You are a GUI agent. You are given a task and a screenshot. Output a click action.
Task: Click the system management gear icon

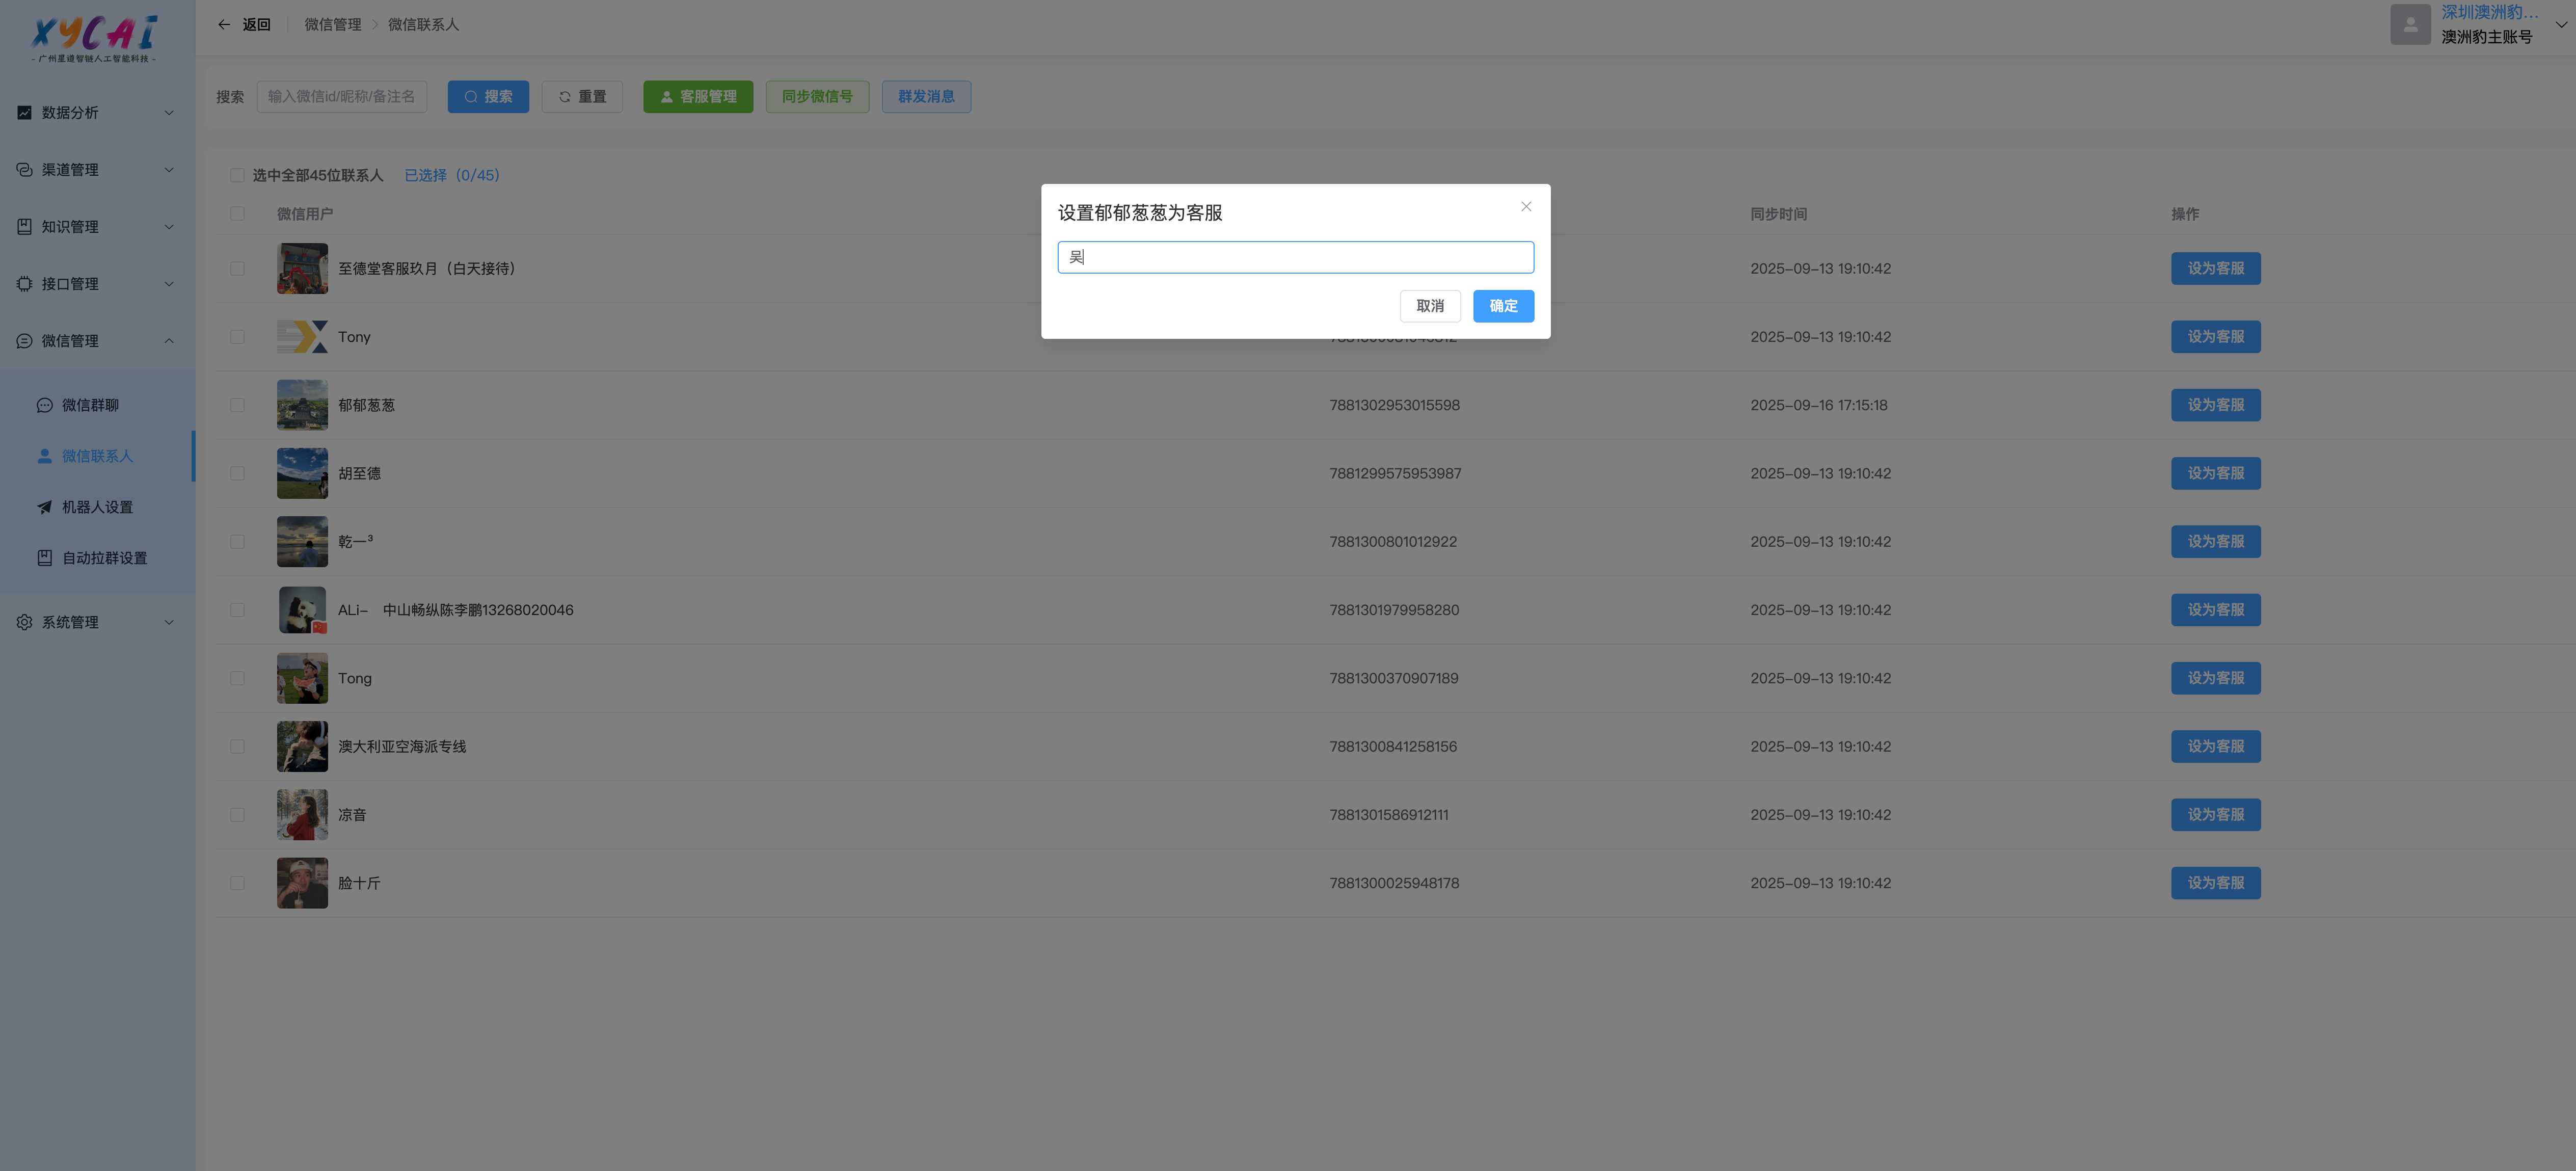coord(24,622)
